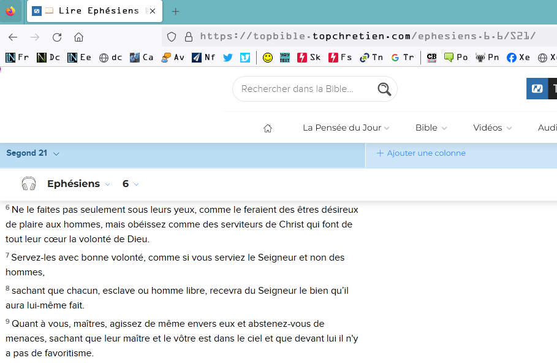
Task: Click the text 'a pas de favoritisme.'
Action: 50,353
